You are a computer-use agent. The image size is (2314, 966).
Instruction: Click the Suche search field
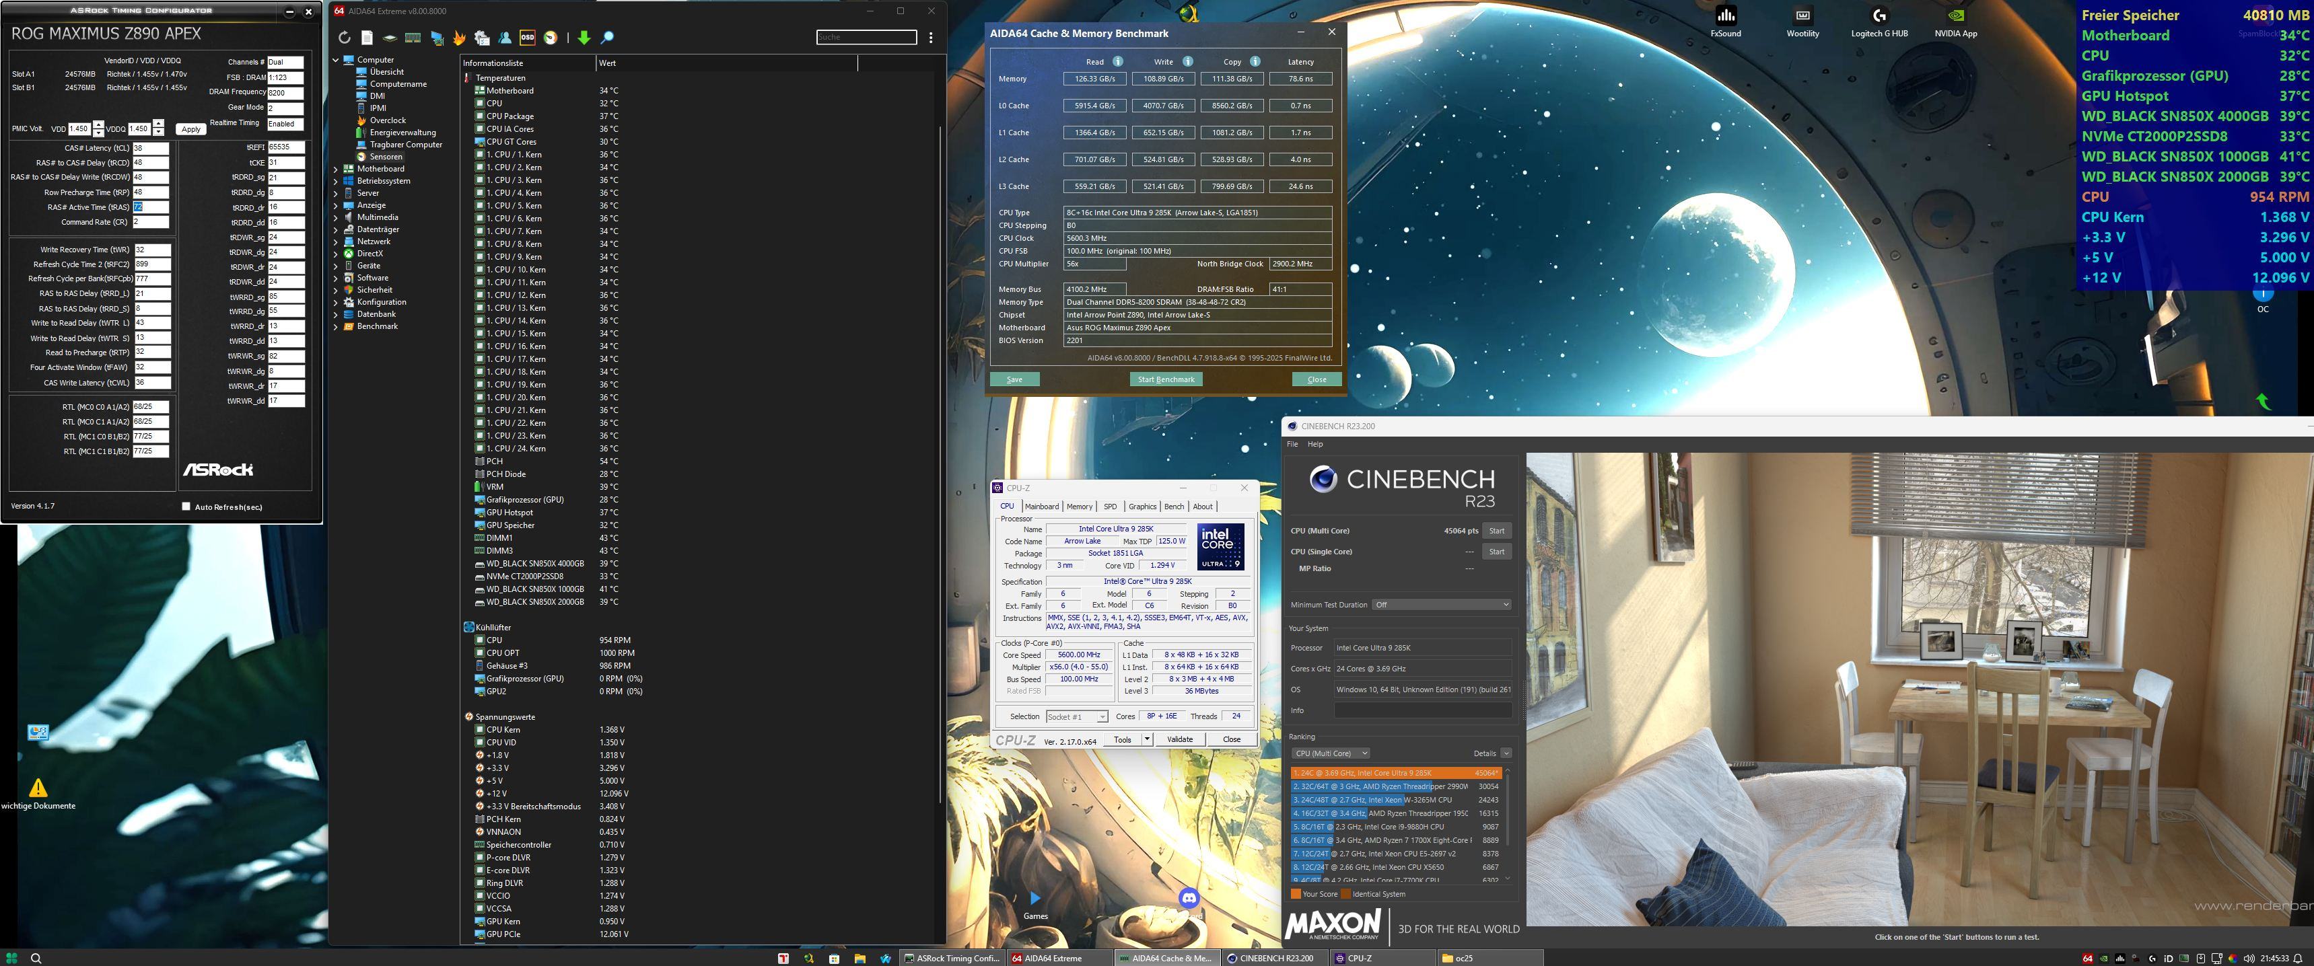pyautogui.click(x=866, y=37)
